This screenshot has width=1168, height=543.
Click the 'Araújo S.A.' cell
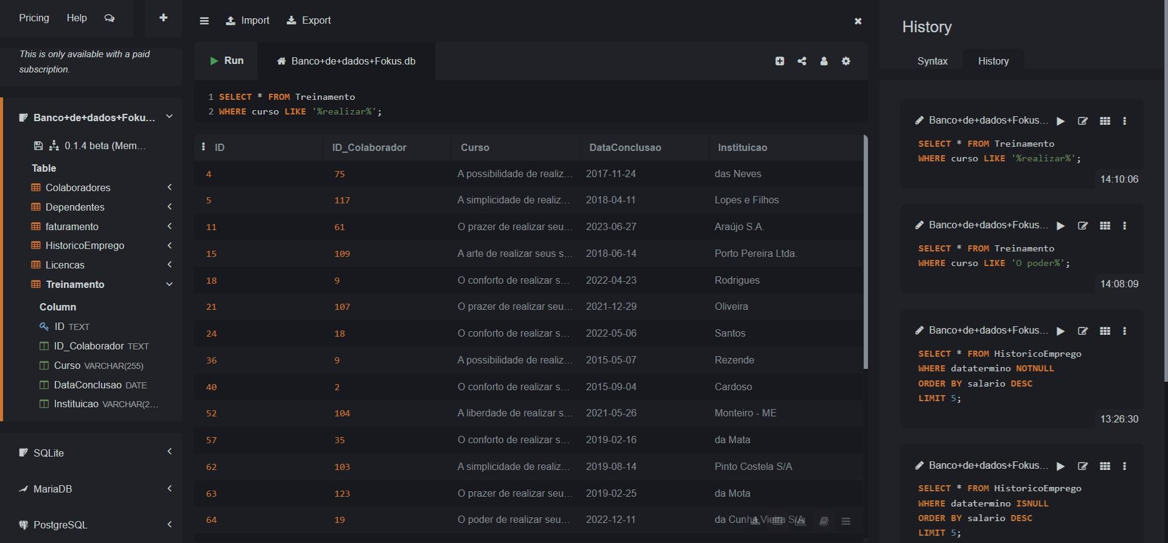coord(739,226)
